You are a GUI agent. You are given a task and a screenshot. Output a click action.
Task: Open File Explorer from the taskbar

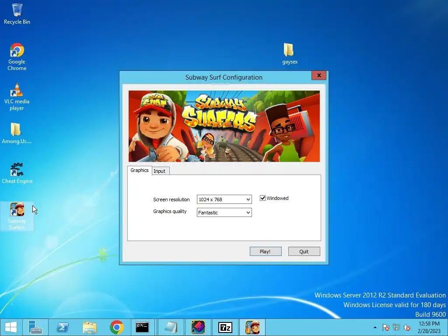[x=90, y=327]
